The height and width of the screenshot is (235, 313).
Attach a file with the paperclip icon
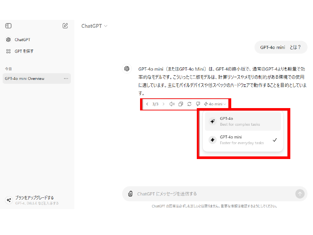(130, 194)
